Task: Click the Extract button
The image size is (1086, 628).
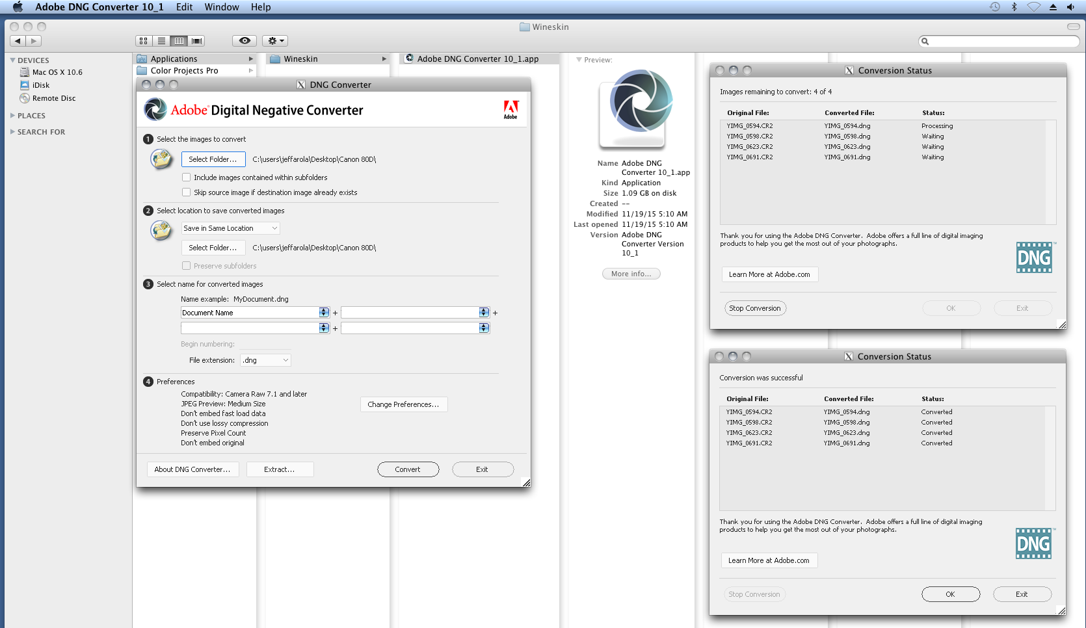Action: click(280, 469)
